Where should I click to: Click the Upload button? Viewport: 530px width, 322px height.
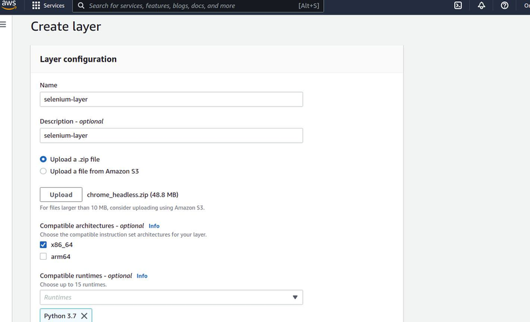click(x=61, y=195)
